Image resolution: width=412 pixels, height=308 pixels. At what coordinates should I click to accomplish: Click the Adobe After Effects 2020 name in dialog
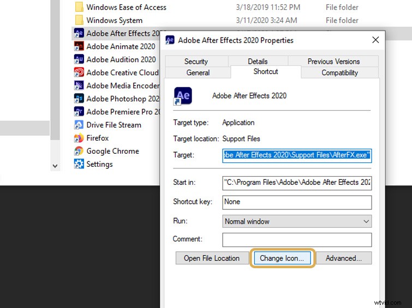coord(249,95)
